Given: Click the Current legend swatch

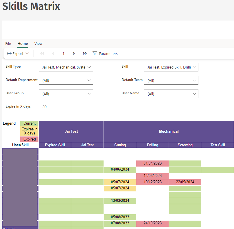Looking at the screenshot, I should (30, 123).
